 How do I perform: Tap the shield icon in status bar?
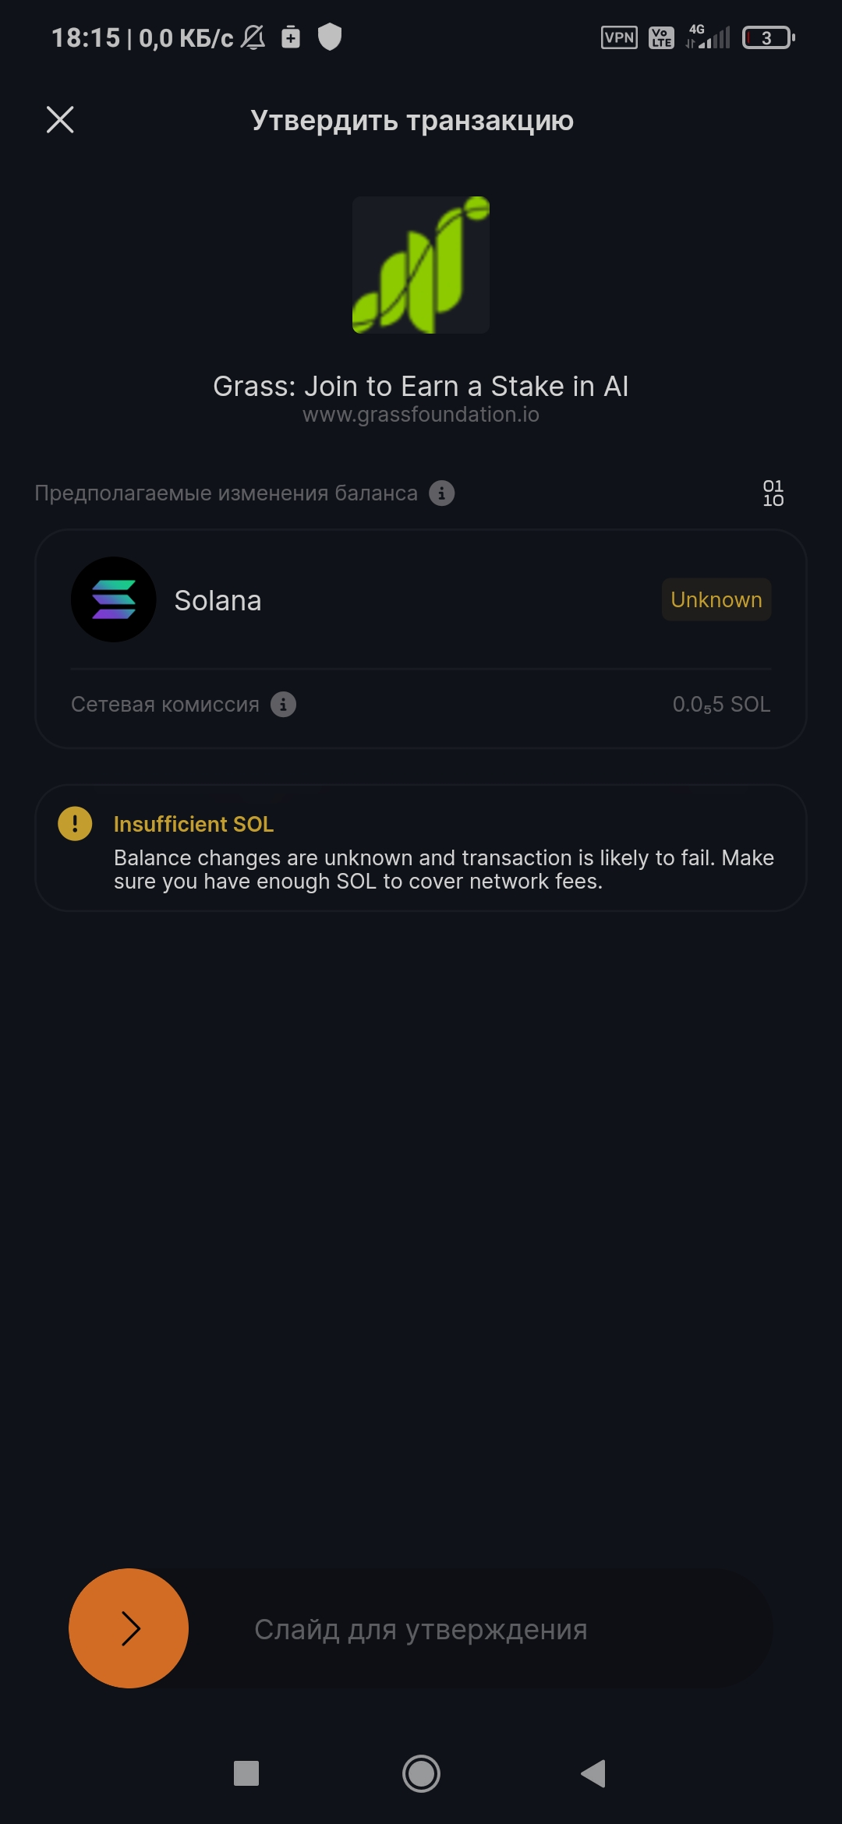click(x=330, y=37)
